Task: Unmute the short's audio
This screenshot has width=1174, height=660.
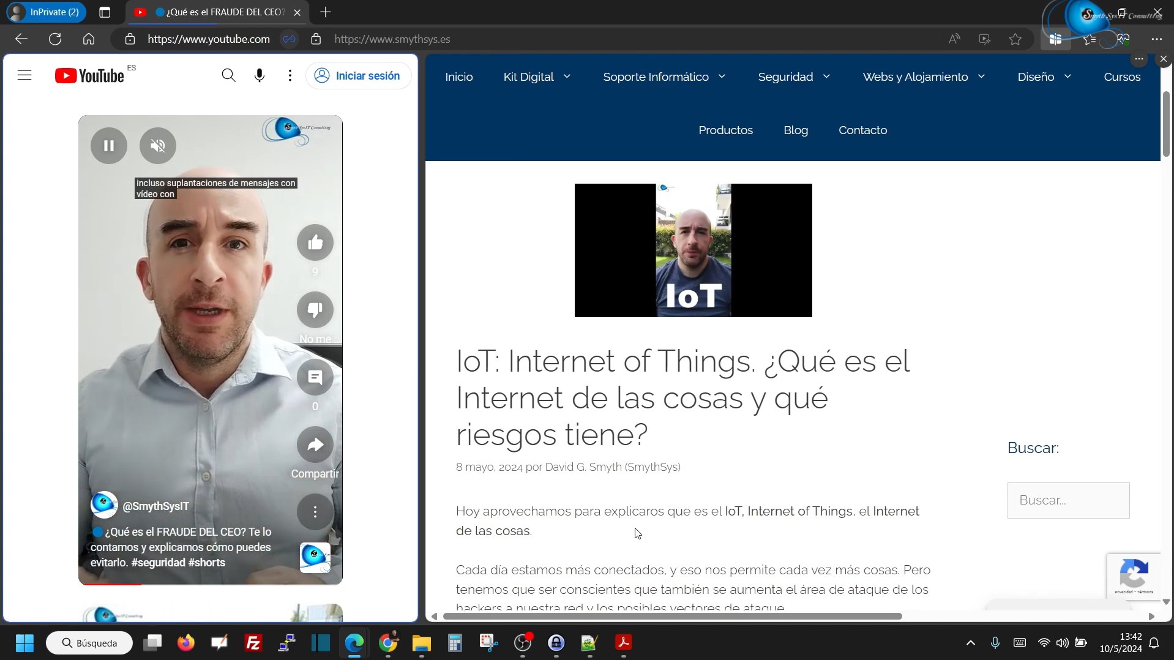Action: [158, 146]
